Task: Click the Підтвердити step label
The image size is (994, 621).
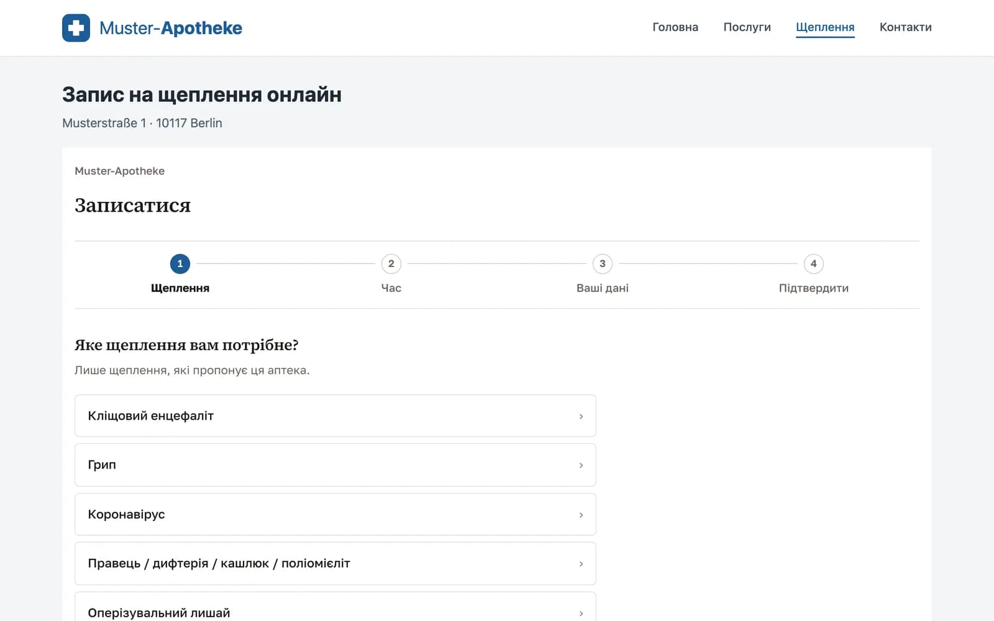Action: pos(814,288)
